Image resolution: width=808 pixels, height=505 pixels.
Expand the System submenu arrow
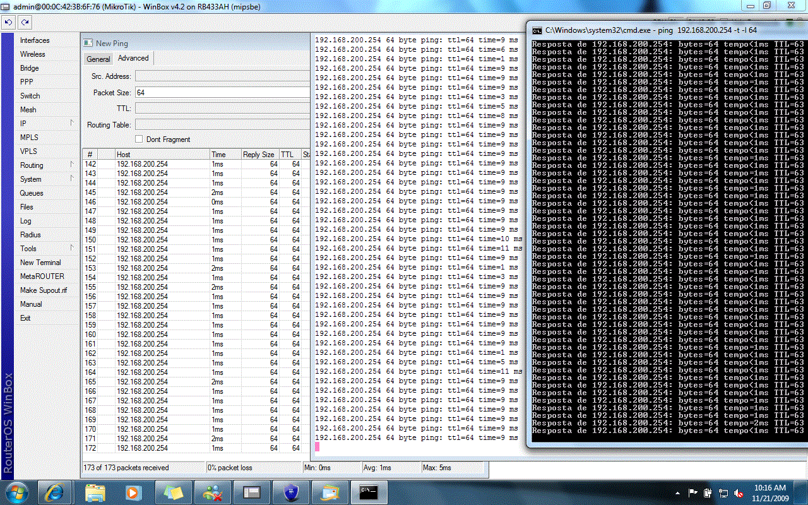pyautogui.click(x=71, y=179)
